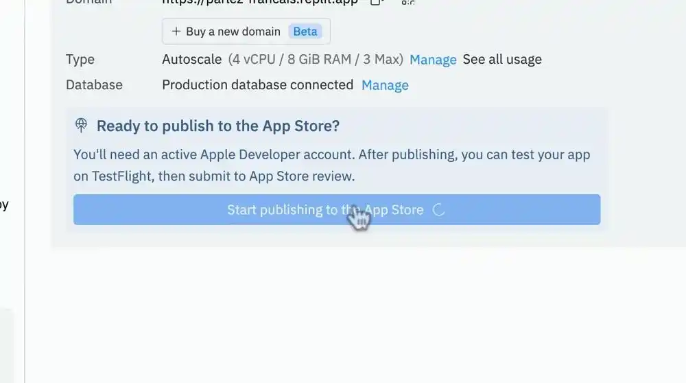Click the vCPU and RAM specification text
This screenshot has width=686, height=383.
point(316,60)
